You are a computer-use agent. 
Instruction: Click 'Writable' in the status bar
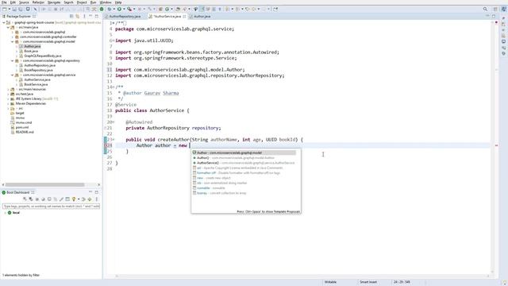tap(330, 282)
